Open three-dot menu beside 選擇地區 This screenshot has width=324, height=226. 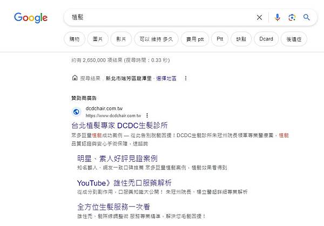186,78
